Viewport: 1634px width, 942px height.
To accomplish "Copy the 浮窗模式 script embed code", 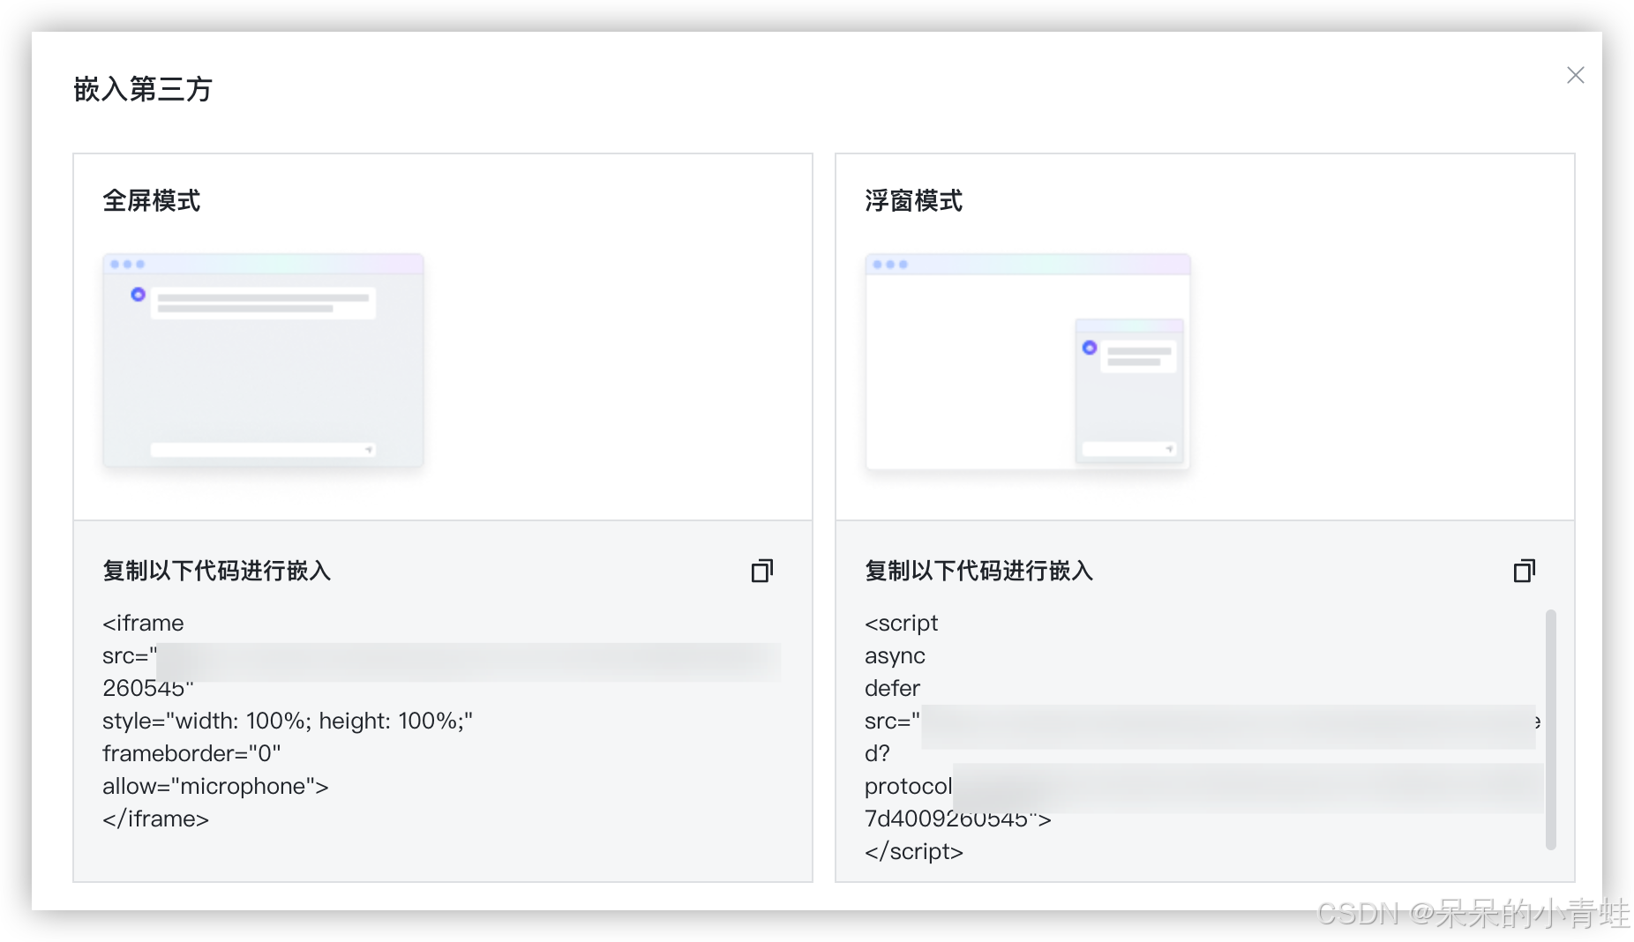I will pos(1525,571).
